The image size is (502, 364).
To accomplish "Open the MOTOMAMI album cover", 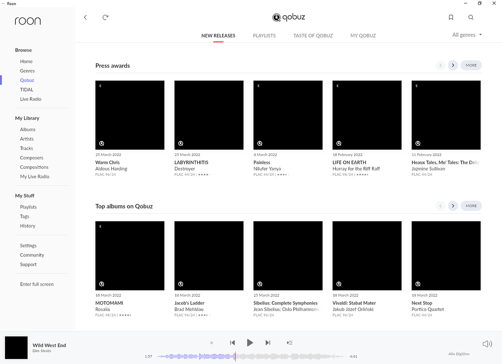I will [129, 256].
